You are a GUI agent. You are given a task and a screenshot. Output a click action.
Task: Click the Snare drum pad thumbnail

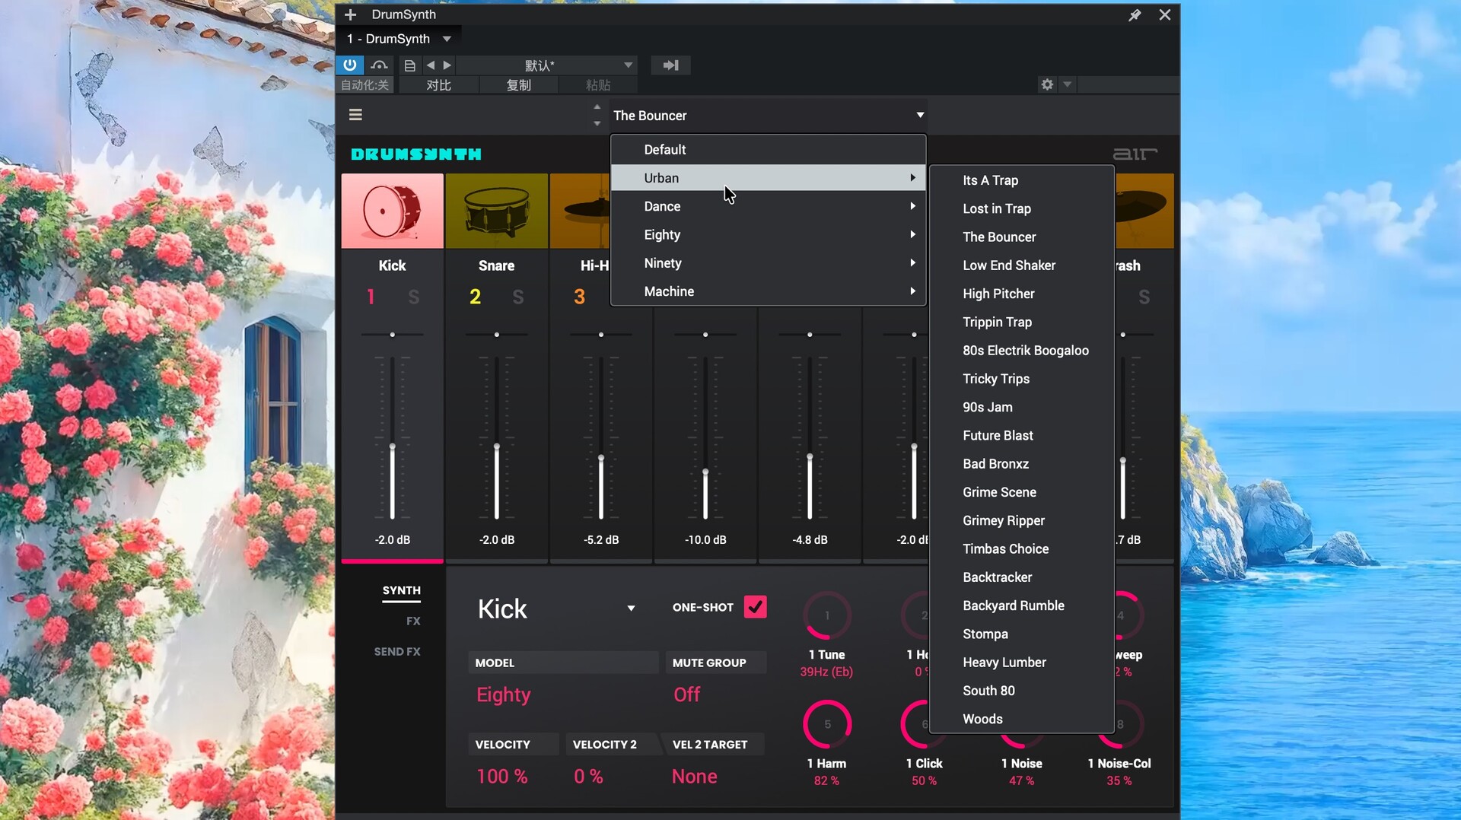[x=496, y=211]
